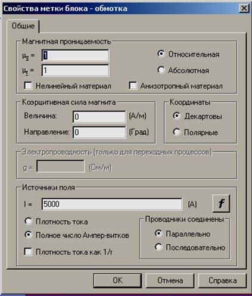This screenshot has height=296, width=252.
Task: Confirm with the OK button
Action: coord(117,281)
